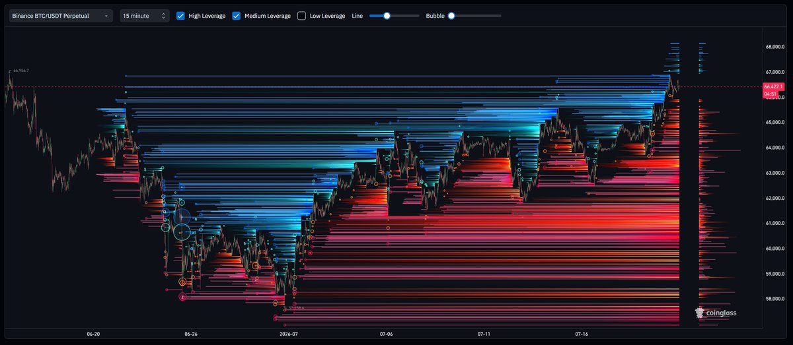Open the Binance BTC/USDT Perpetual pair dropdown
Image resolution: width=793 pixels, height=345 pixels.
click(x=61, y=16)
